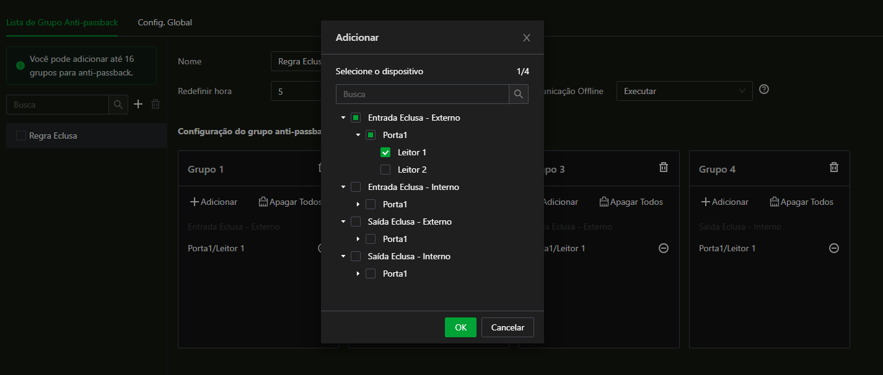Image resolution: width=883 pixels, height=375 pixels.
Task: Check Porta1 under Saída Eclusa - Interno
Action: click(371, 274)
